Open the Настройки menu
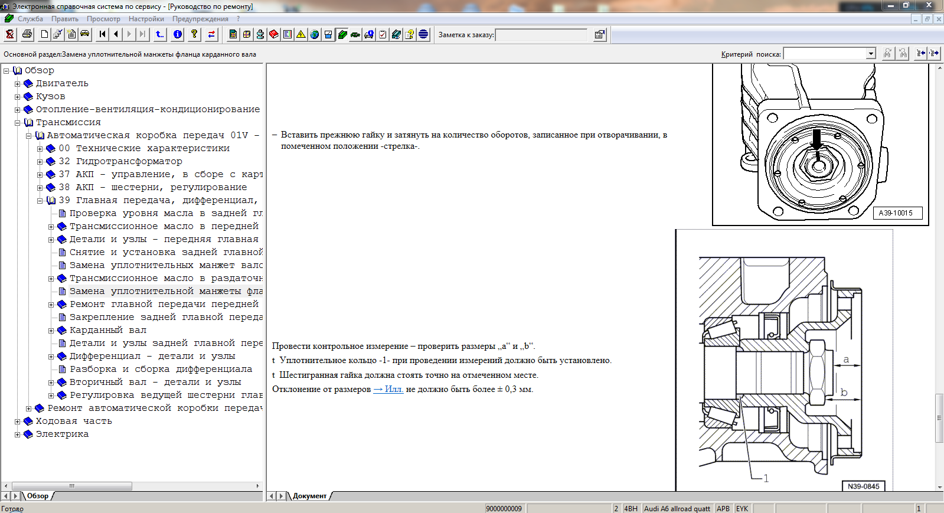Image resolution: width=944 pixels, height=513 pixels. pos(146,19)
